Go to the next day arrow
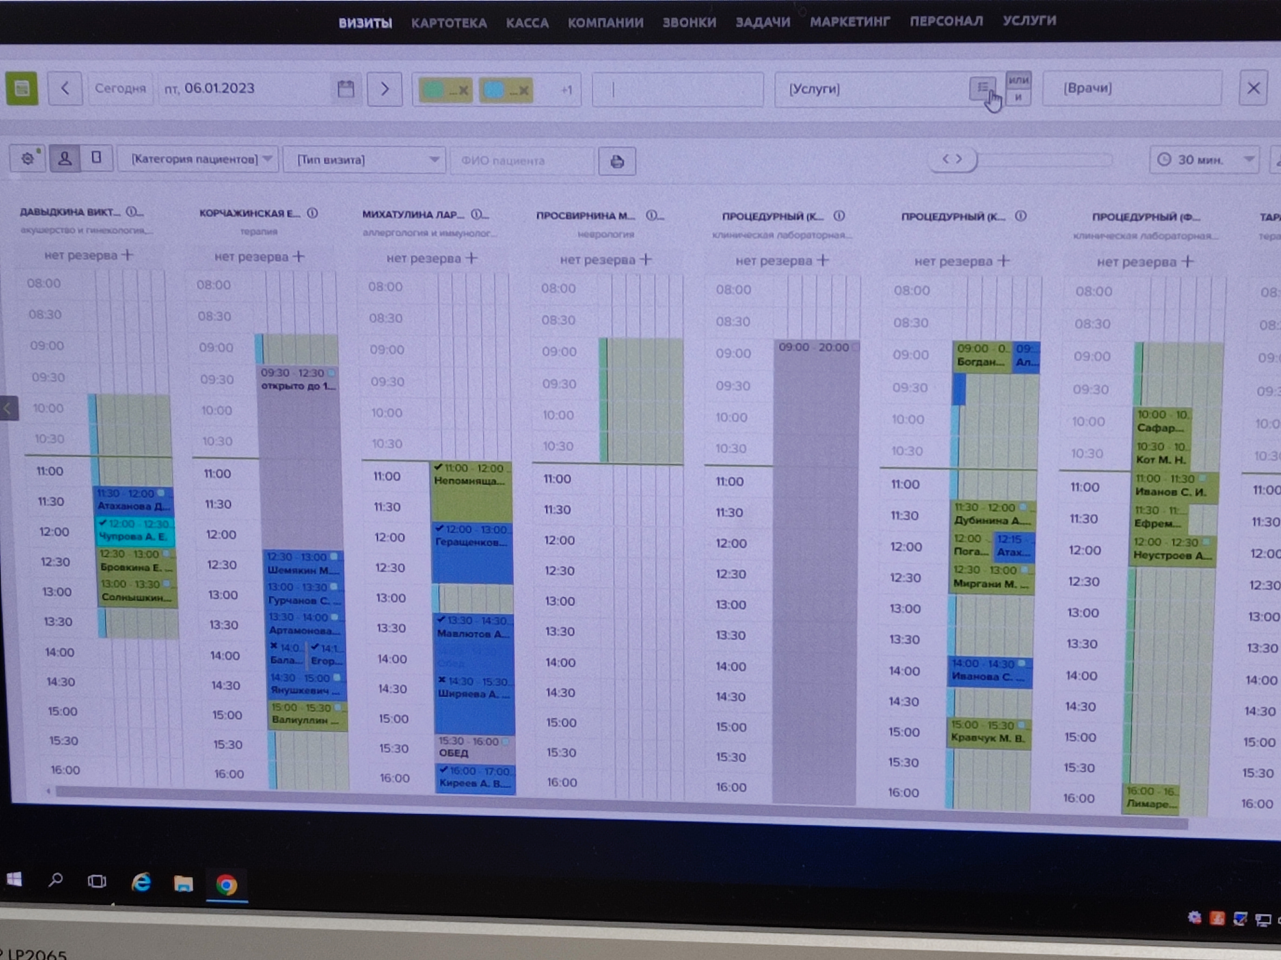Image resolution: width=1281 pixels, height=960 pixels. tap(385, 89)
